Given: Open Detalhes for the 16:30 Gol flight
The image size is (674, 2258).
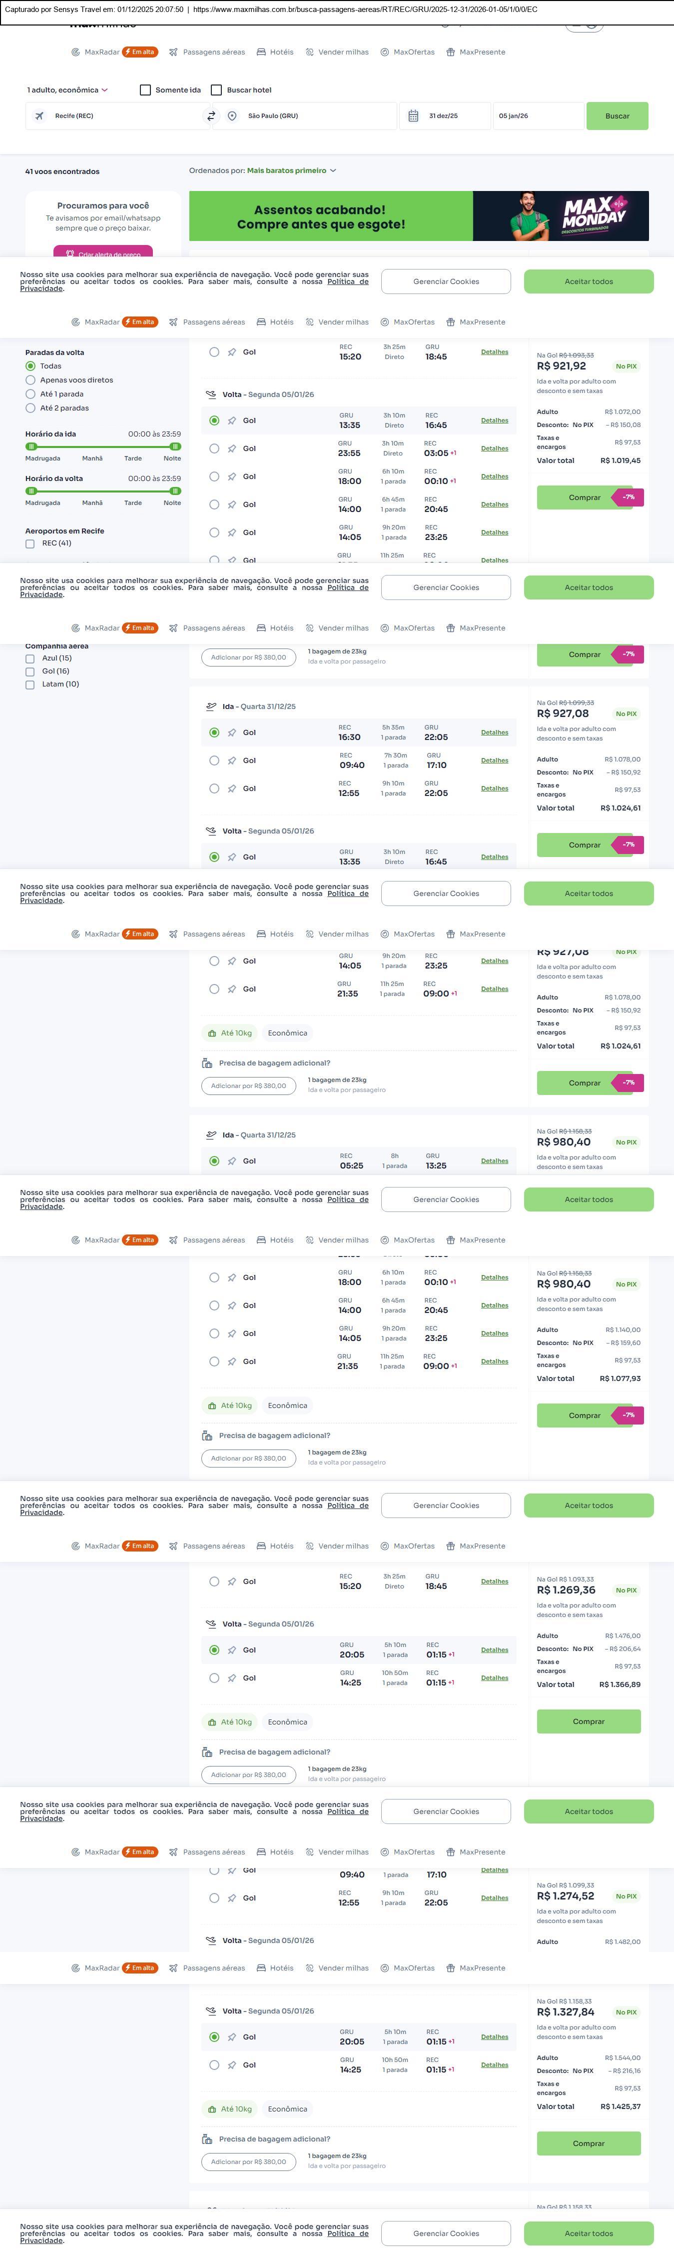Looking at the screenshot, I should 494,733.
